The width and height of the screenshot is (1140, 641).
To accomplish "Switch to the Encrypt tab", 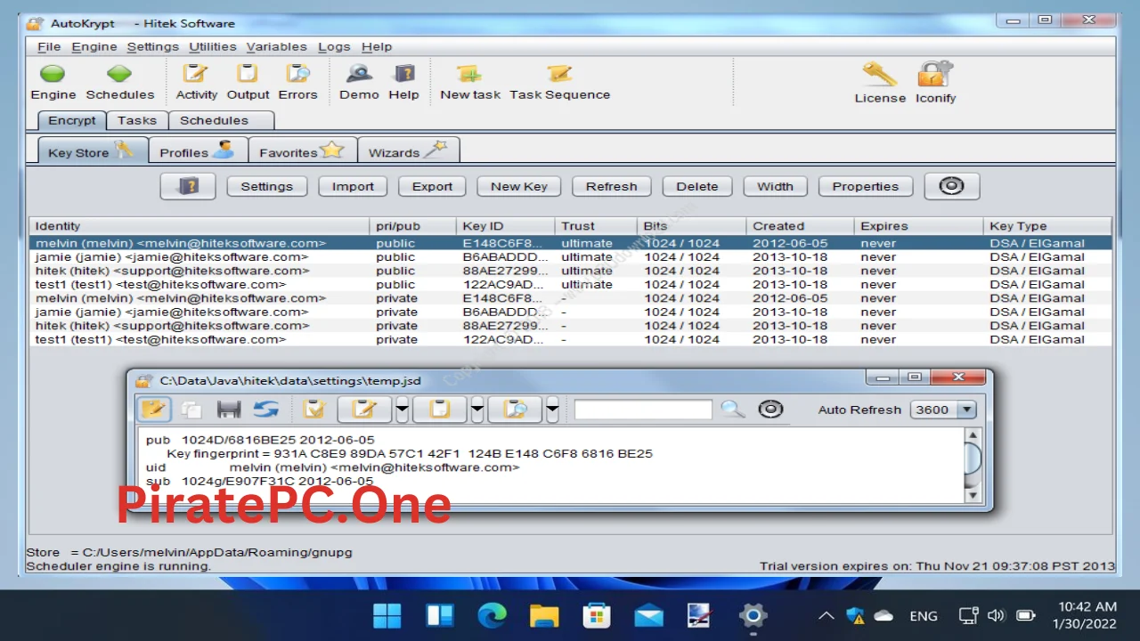I will coord(72,120).
